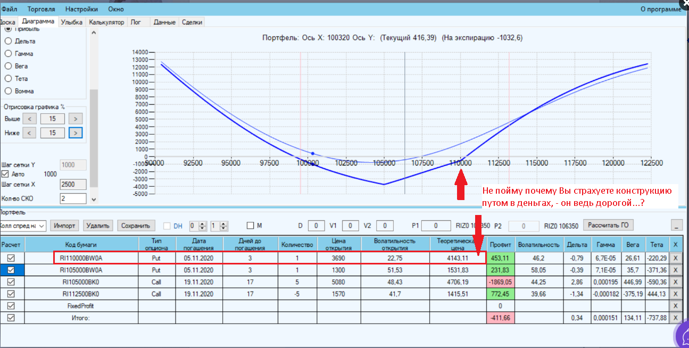Delete the RI112500BK0 row with X
This screenshot has width=689, height=348.
[676, 294]
